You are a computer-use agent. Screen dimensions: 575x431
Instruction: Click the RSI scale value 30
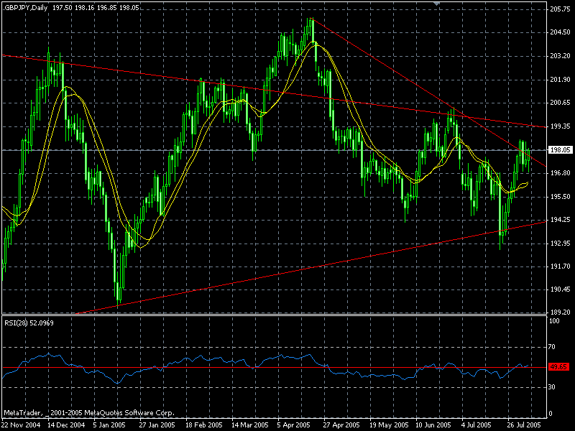[552, 387]
